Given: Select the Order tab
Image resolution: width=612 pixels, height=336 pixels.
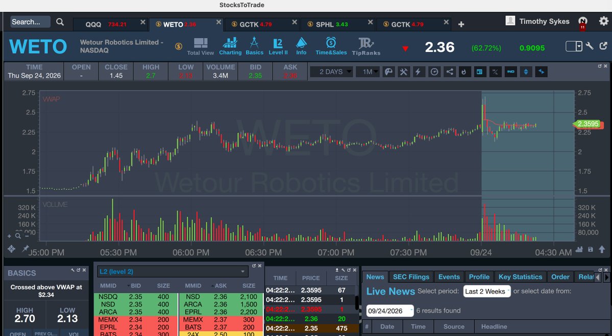Looking at the screenshot, I should (x=560, y=277).
